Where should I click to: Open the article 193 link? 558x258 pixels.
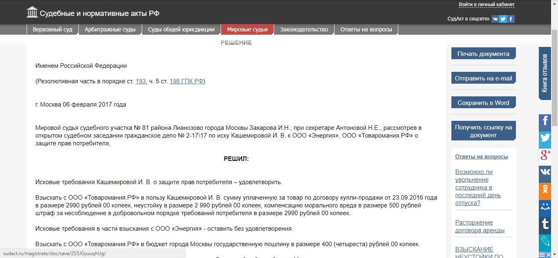coord(141,81)
